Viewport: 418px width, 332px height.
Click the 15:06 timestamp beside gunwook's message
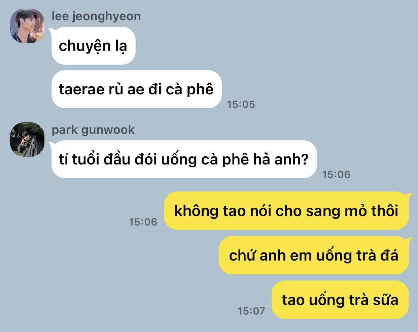[336, 175]
